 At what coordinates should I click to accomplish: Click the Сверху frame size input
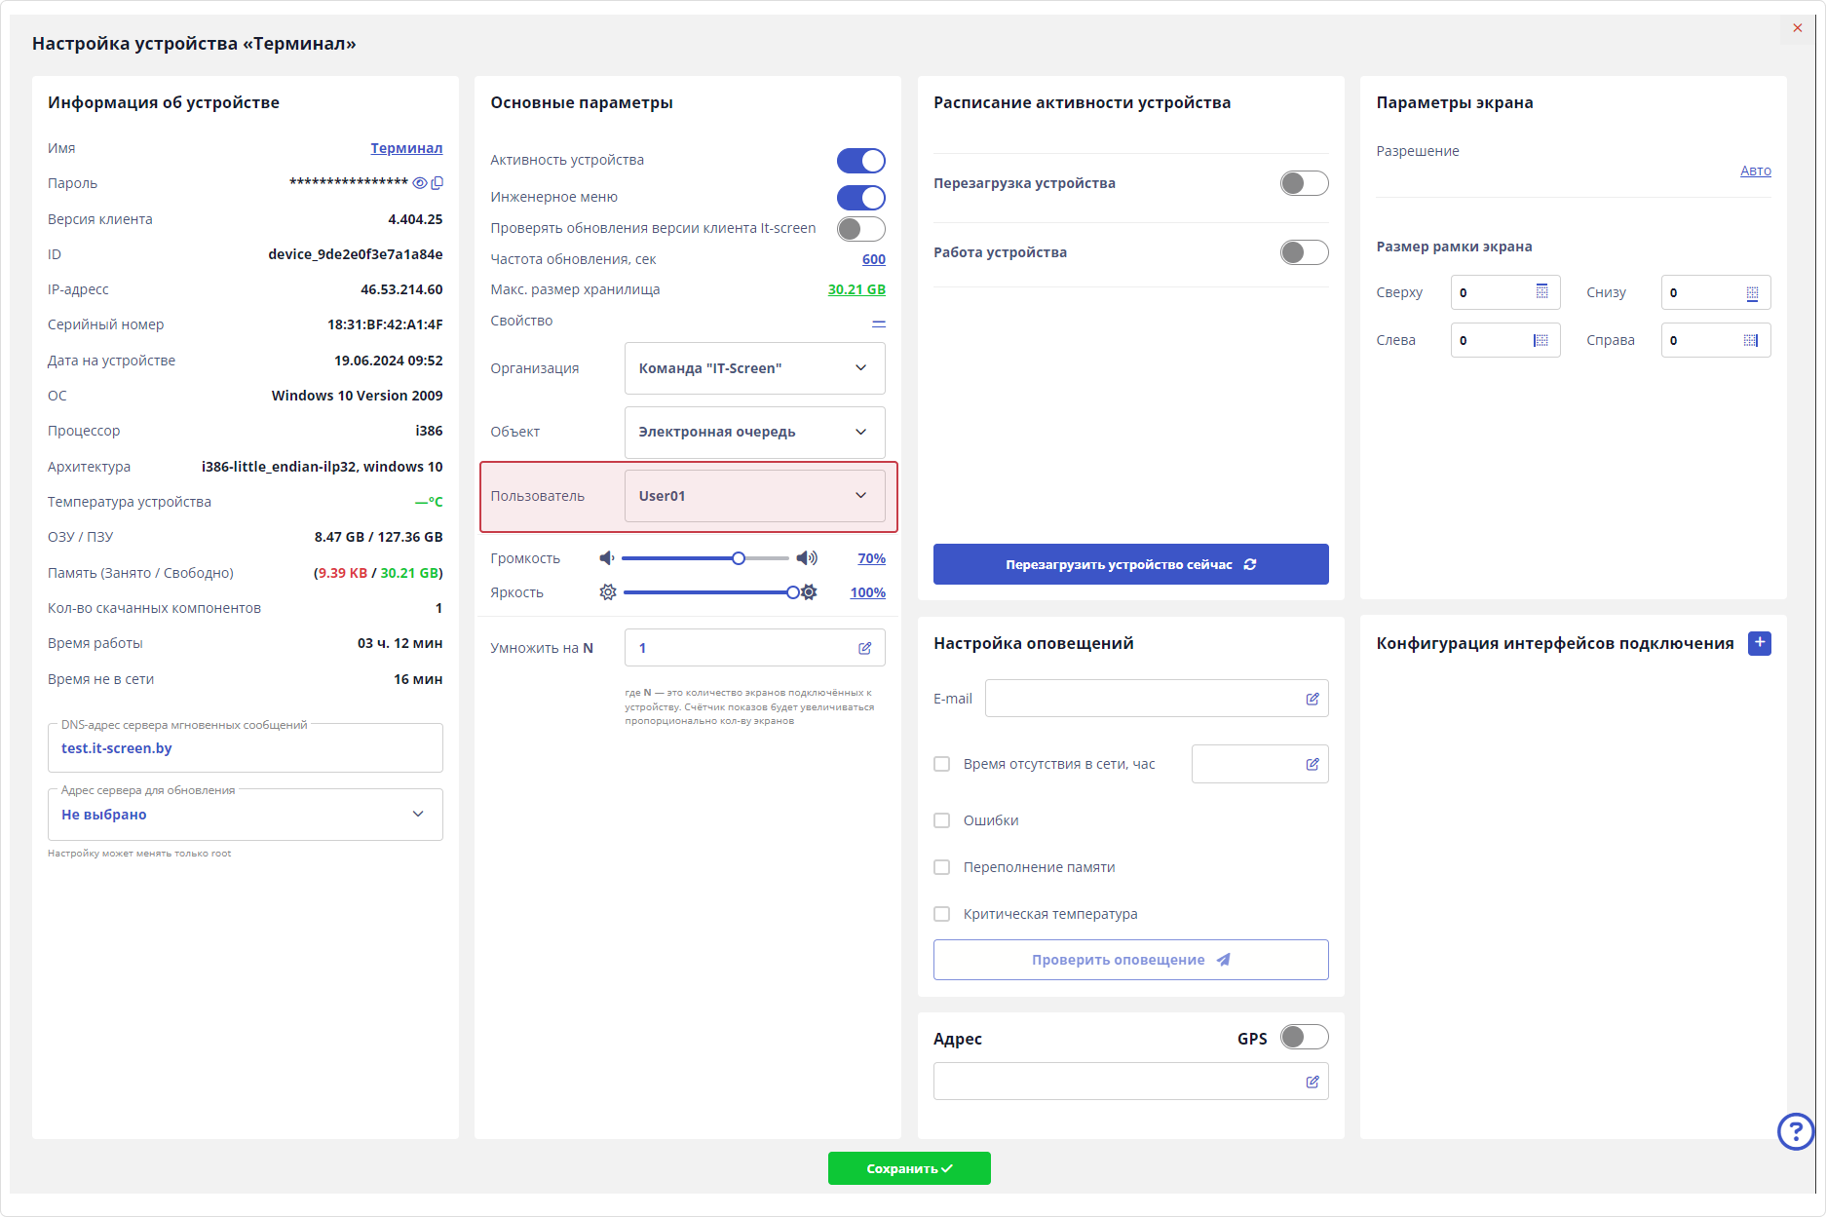(1505, 292)
